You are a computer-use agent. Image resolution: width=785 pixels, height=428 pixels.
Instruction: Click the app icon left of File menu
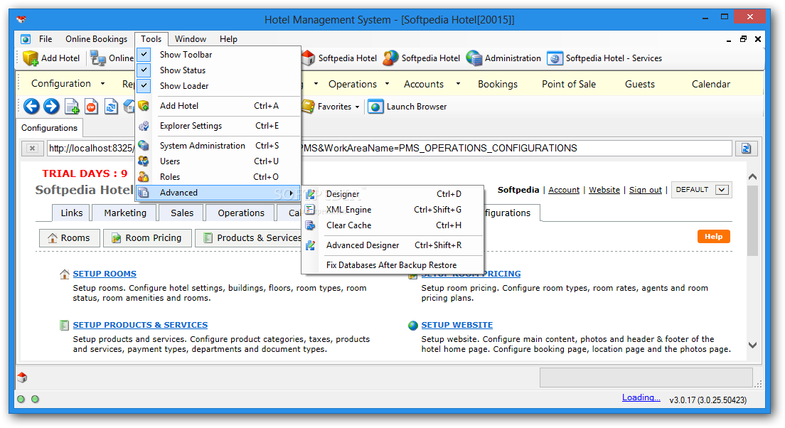(x=26, y=39)
